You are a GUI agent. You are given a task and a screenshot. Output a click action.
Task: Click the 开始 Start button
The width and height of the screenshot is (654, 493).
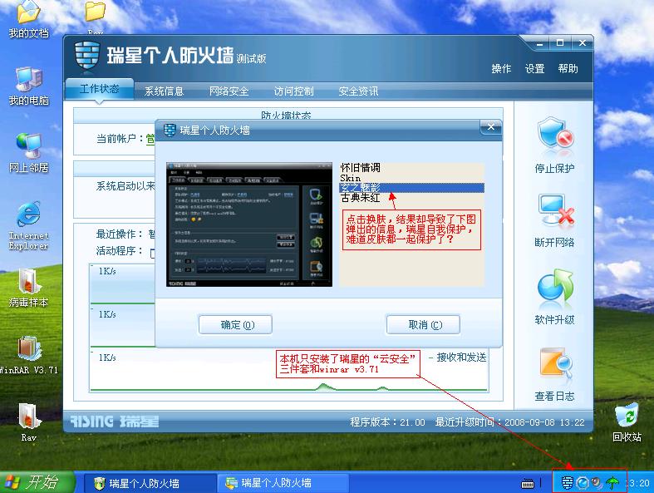[x=37, y=482]
